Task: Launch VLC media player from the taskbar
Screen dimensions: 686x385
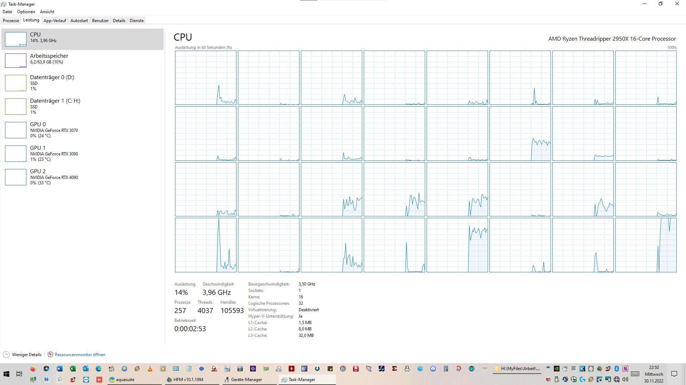Action: click(150, 369)
